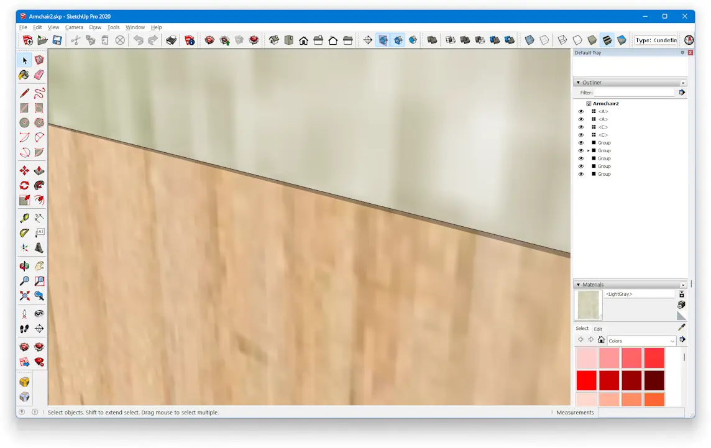Click the Create Material button
The width and height of the screenshot is (711, 448).
click(x=681, y=304)
